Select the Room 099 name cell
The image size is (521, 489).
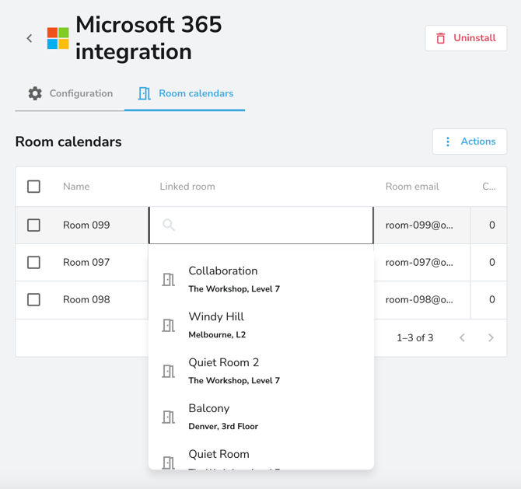point(86,225)
